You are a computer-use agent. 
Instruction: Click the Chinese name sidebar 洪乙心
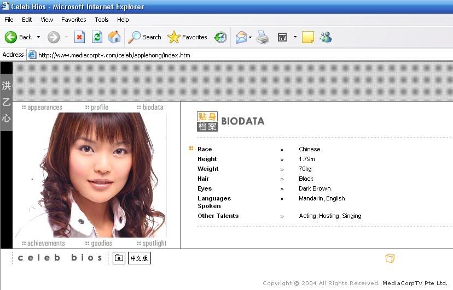click(x=7, y=102)
